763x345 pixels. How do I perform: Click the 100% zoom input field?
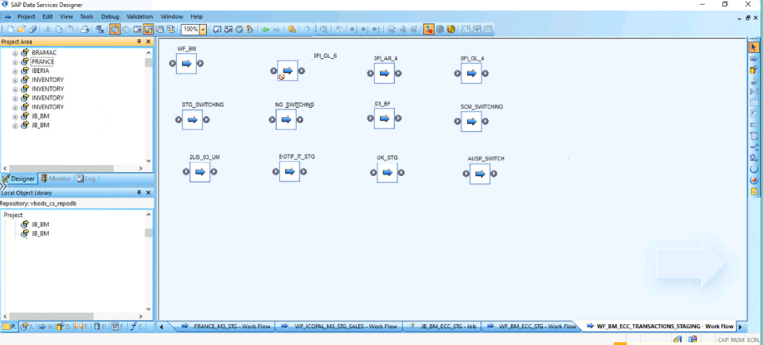190,29
